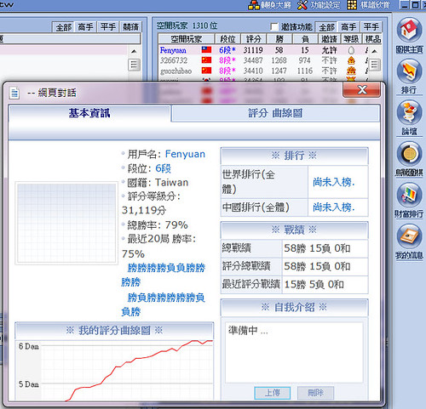Open the 排行 ranking sidebar icon
426x409 pixels.
click(409, 71)
